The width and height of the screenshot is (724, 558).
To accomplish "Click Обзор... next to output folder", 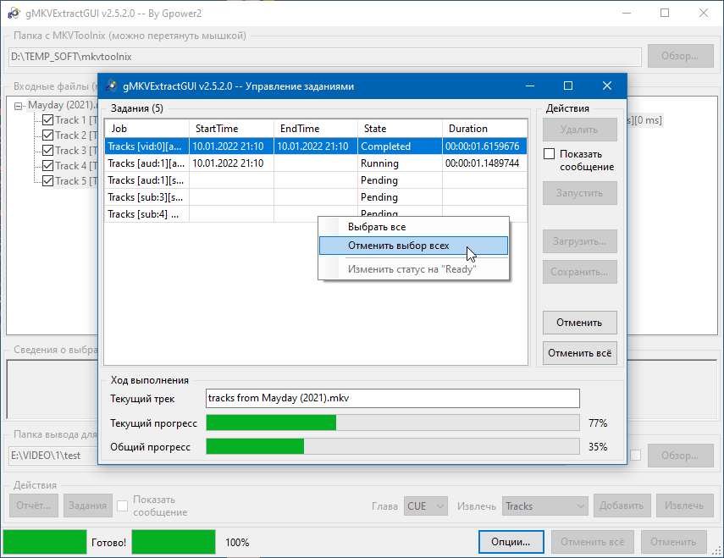I will click(681, 456).
